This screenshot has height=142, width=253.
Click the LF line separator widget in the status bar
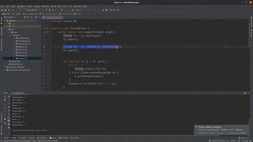pyautogui.click(x=228, y=141)
